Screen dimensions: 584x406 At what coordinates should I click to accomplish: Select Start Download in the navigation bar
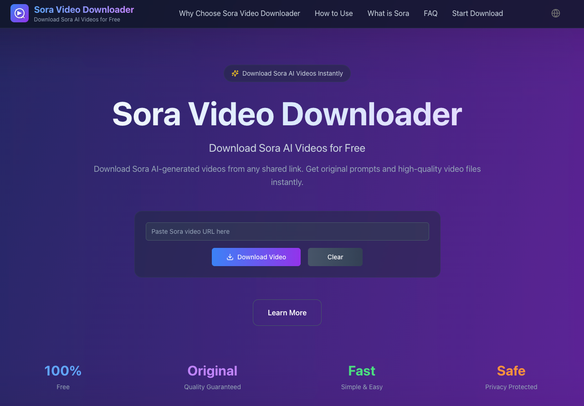coord(477,13)
